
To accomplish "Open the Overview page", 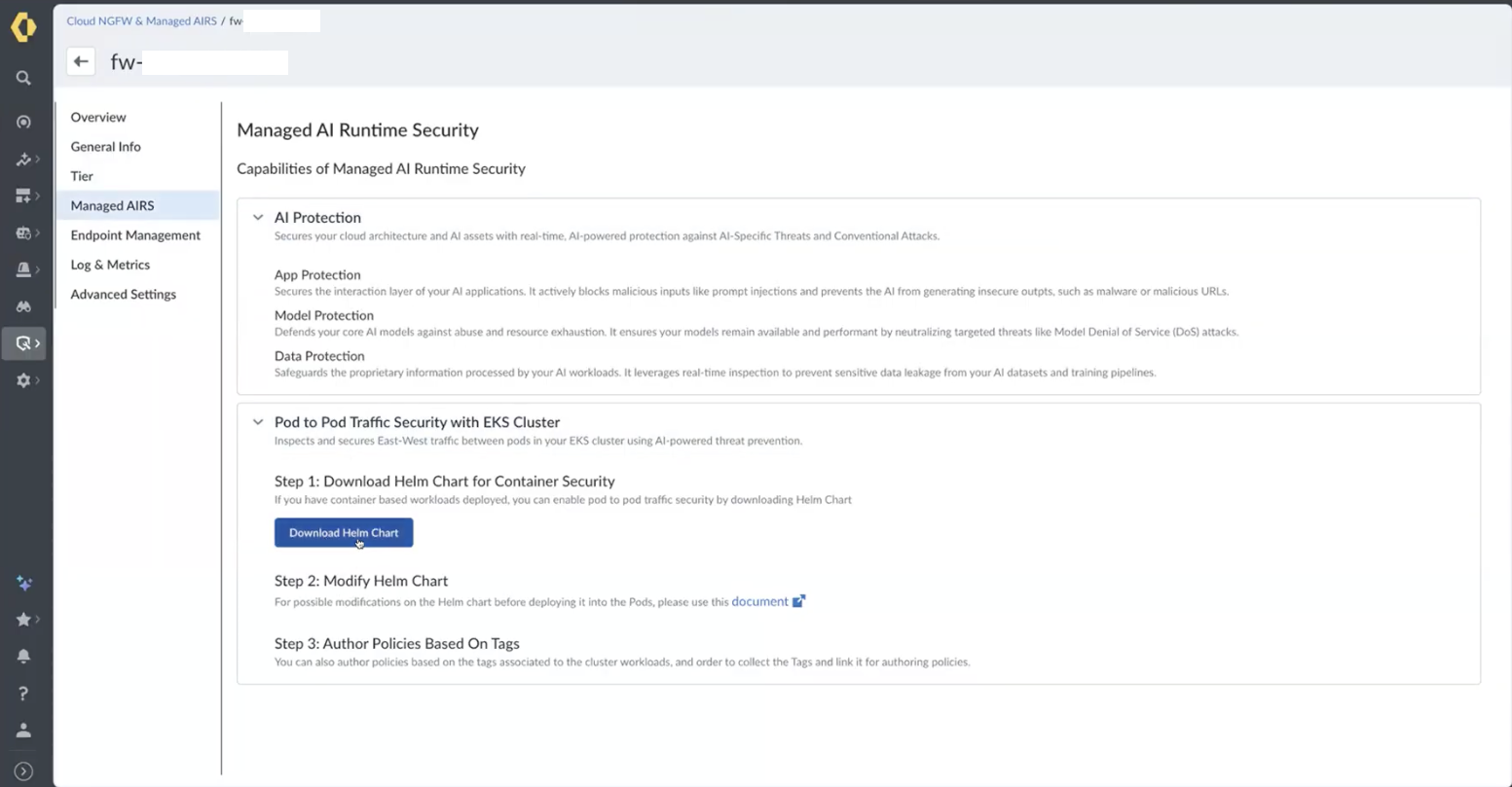I will tap(98, 117).
